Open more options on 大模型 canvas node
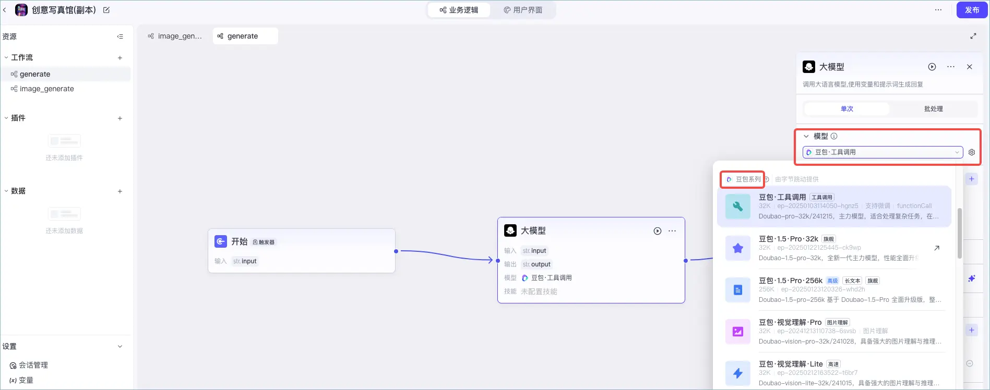 click(x=672, y=231)
